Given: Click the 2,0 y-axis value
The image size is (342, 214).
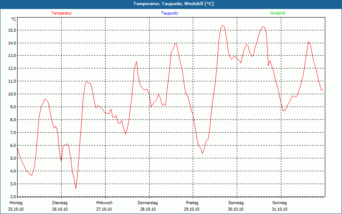Looking at the screenshot, I should tap(13, 196).
